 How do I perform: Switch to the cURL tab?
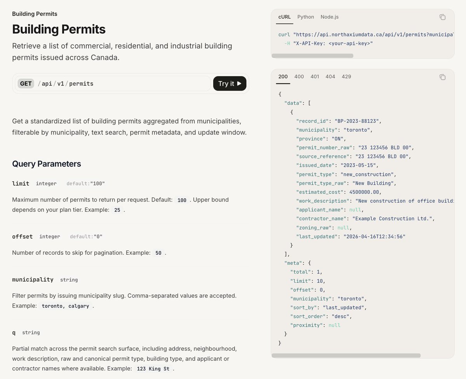click(285, 17)
